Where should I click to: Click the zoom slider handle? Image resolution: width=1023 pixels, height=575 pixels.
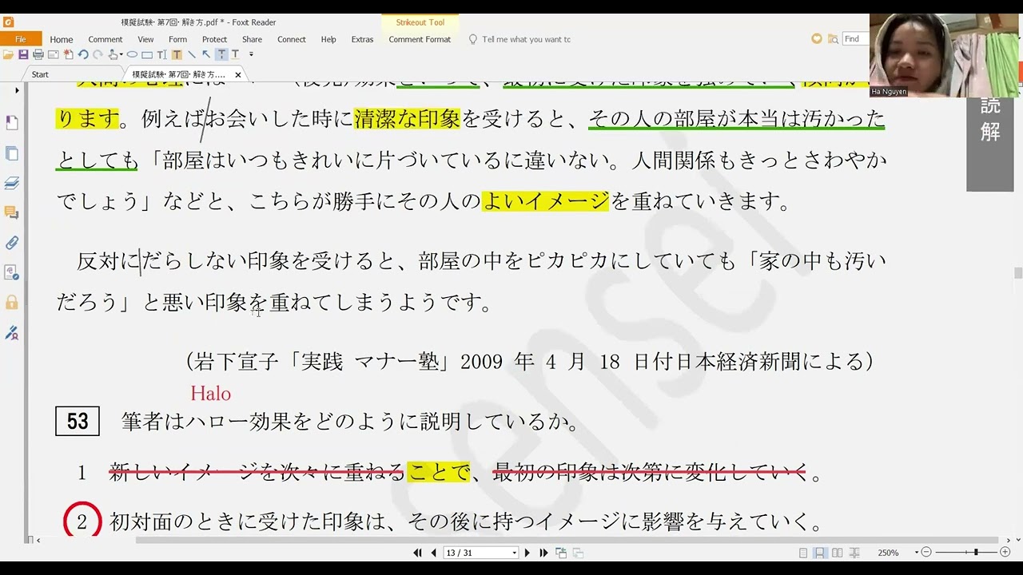pos(976,553)
